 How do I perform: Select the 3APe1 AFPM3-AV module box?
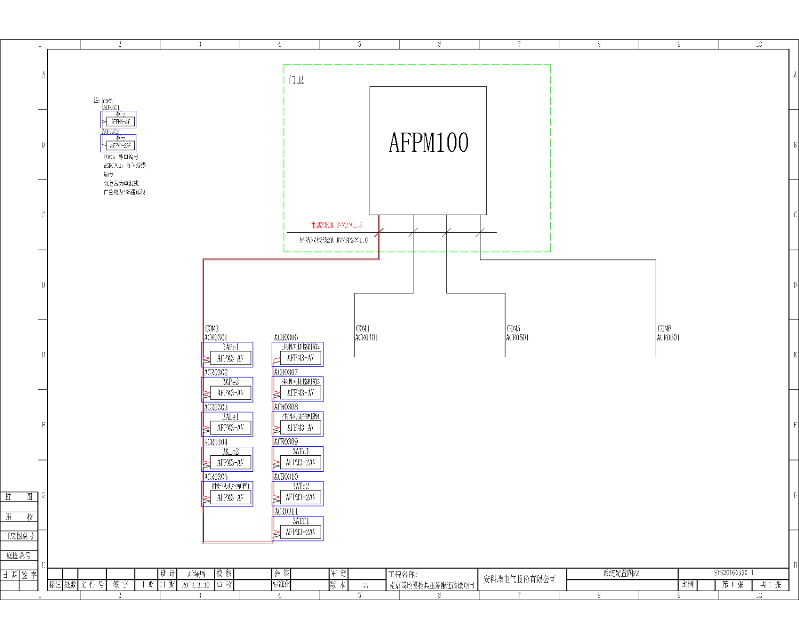[227, 355]
